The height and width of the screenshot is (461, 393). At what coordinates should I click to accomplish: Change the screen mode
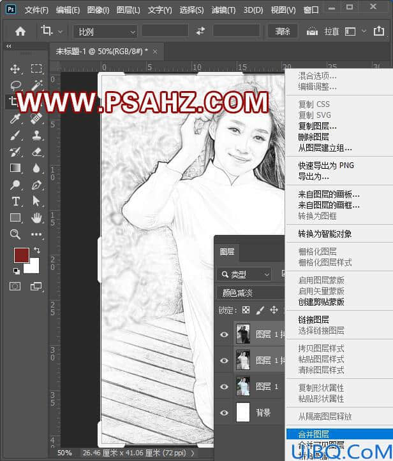point(36,286)
